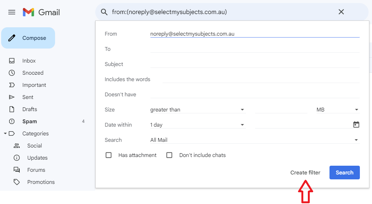Image resolution: width=372 pixels, height=204 pixels.
Task: Clear the search with the X icon
Action: [341, 12]
